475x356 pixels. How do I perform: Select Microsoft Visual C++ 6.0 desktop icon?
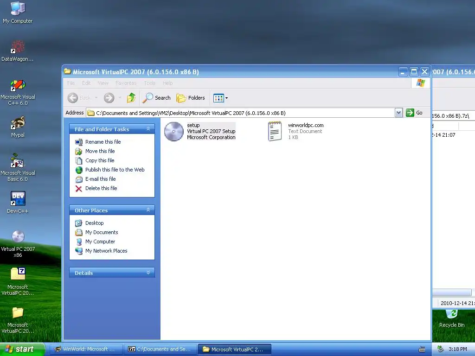[18, 92]
